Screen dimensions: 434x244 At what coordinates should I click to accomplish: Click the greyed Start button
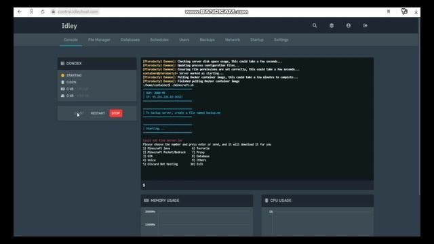79,113
